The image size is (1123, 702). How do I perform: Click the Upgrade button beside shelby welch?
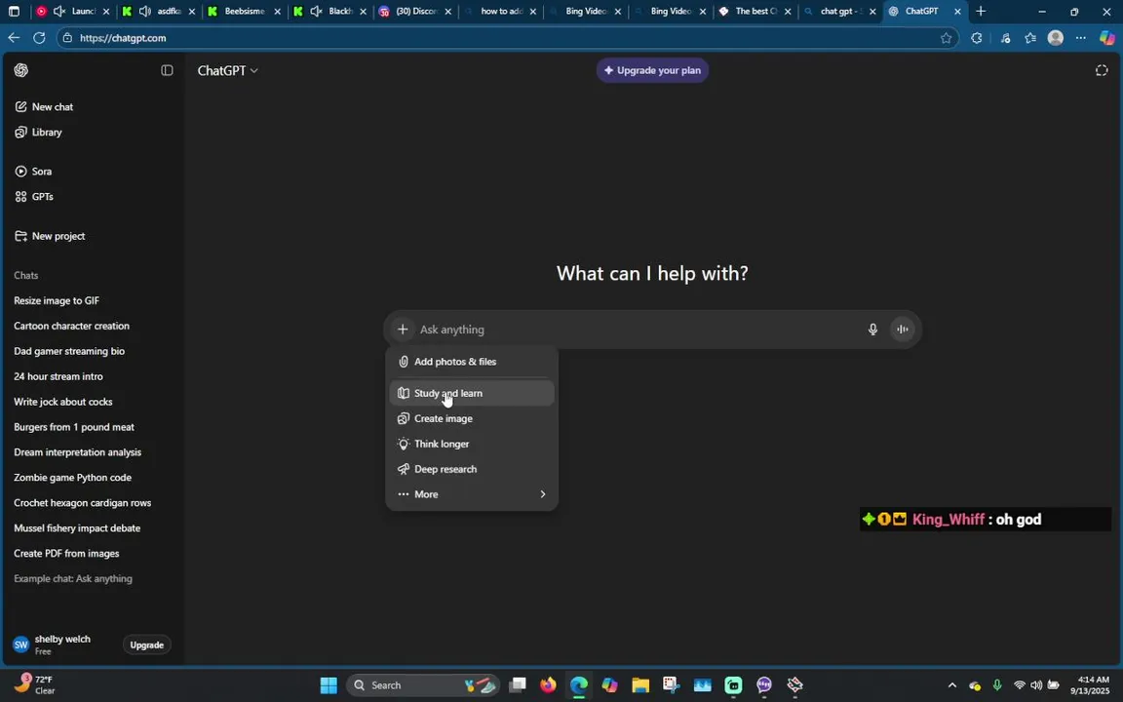click(147, 644)
